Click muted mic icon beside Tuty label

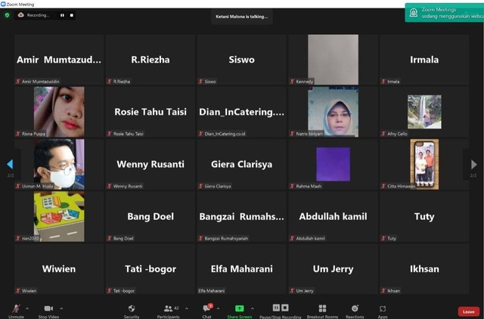pos(383,238)
